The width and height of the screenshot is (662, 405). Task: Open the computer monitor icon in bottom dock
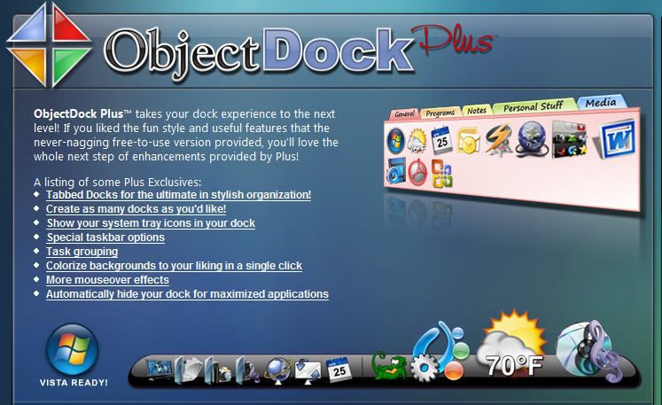coord(160,370)
